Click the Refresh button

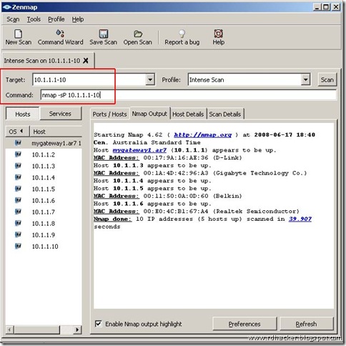(x=306, y=324)
